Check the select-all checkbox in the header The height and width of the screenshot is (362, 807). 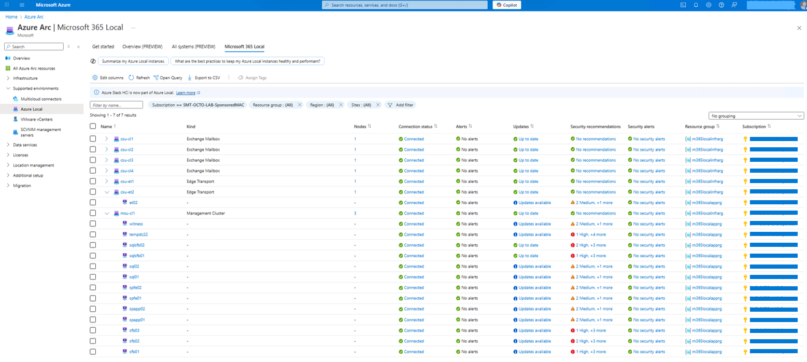tap(93, 126)
